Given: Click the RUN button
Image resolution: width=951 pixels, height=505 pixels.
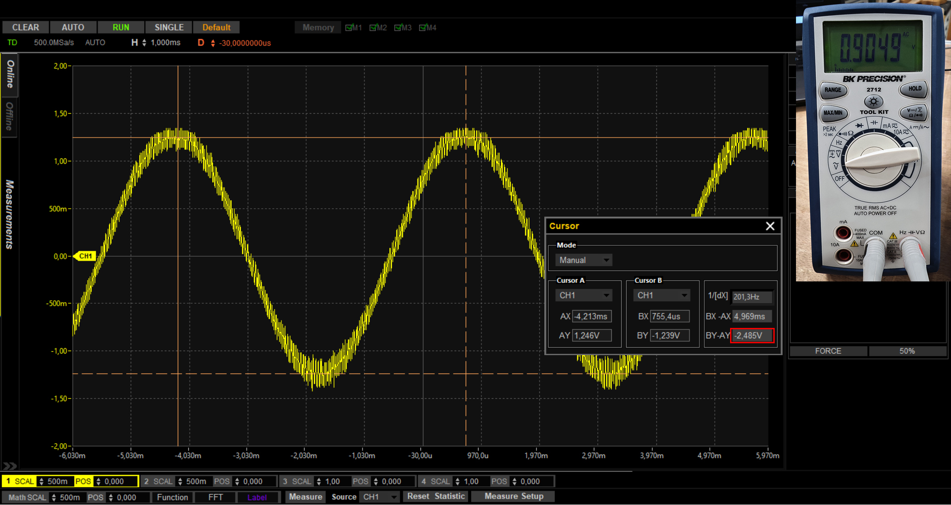Looking at the screenshot, I should tap(121, 27).
